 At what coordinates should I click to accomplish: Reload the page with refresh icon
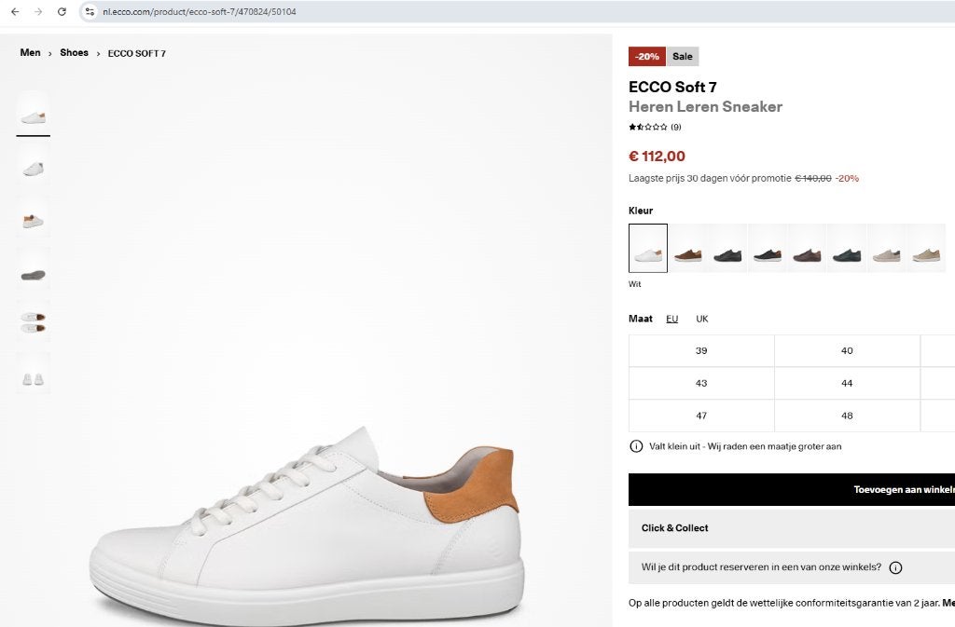click(x=62, y=11)
